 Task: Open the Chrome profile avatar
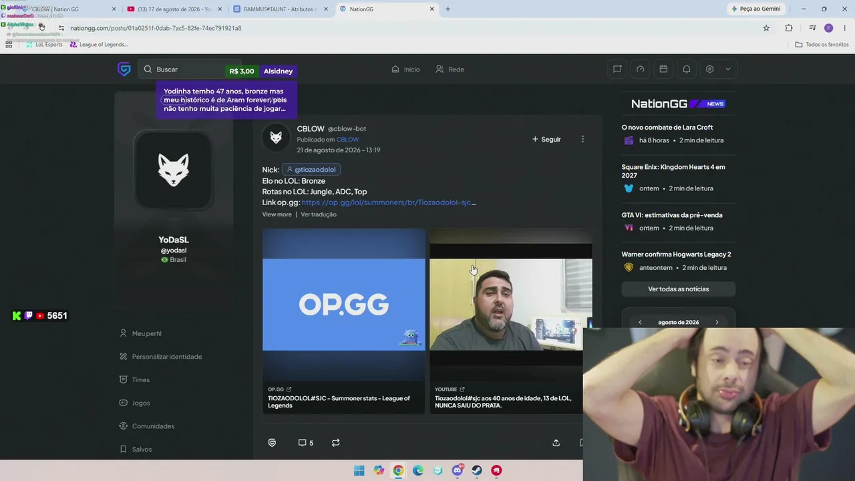pos(828,28)
